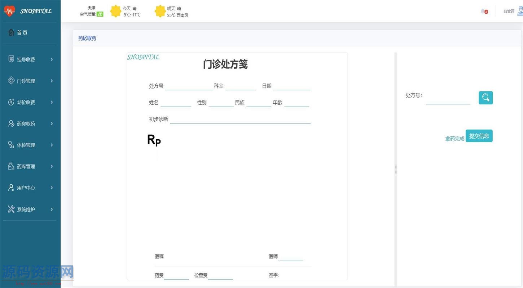This screenshot has height=288, width=523.
Task: Click the 今天 sunny weather icon
Action: (x=115, y=11)
